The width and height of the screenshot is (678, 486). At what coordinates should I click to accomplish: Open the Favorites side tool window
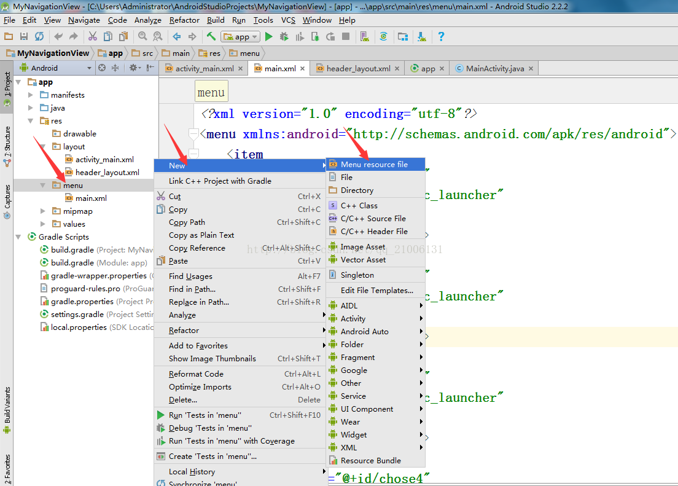(x=7, y=469)
